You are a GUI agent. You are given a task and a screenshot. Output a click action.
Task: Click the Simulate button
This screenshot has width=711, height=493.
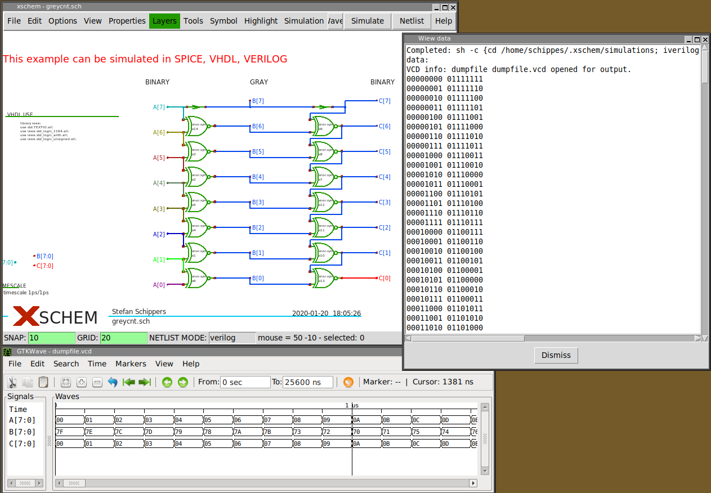coord(367,21)
